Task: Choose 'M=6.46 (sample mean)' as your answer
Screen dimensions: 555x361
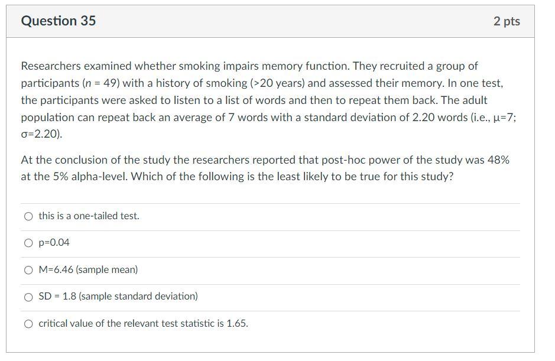Action: [x=28, y=270]
